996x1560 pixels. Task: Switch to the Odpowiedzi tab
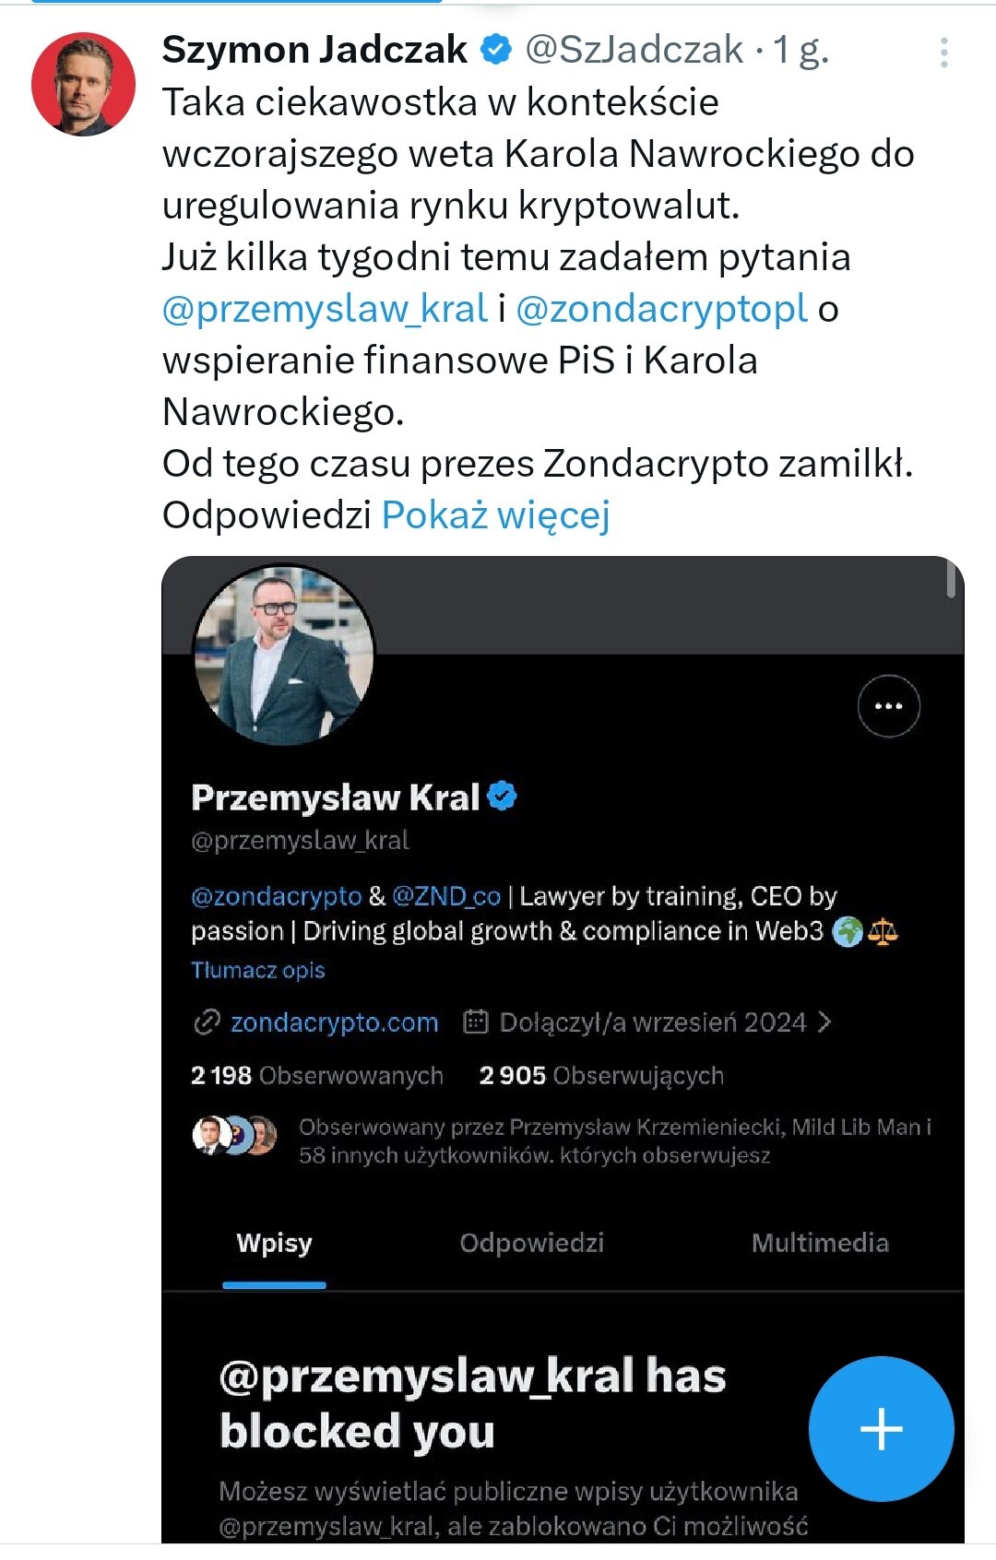click(x=531, y=1243)
